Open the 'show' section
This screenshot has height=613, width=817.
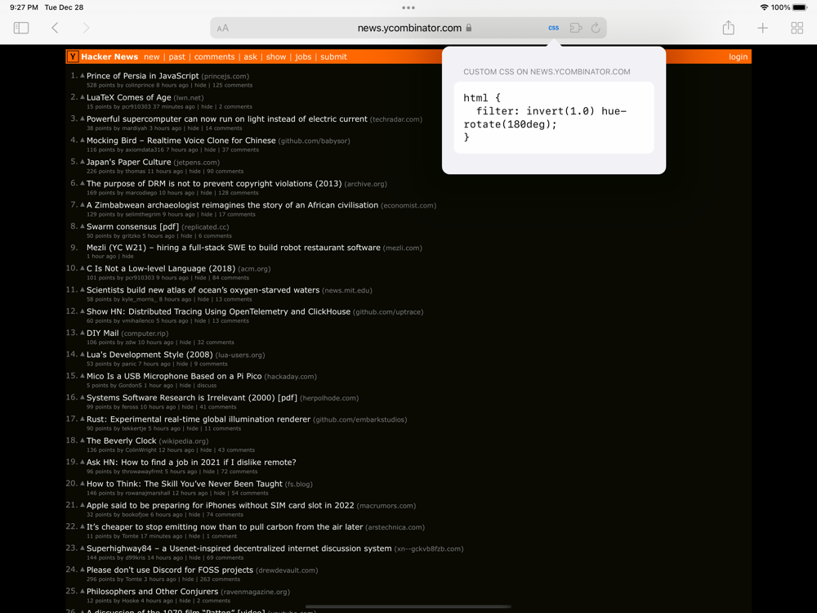tap(275, 57)
